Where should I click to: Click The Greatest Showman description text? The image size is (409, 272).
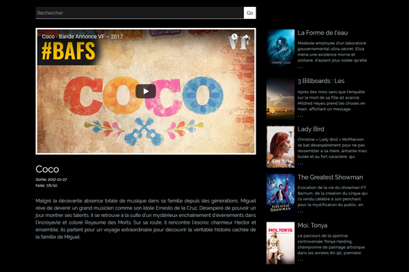[333, 197]
